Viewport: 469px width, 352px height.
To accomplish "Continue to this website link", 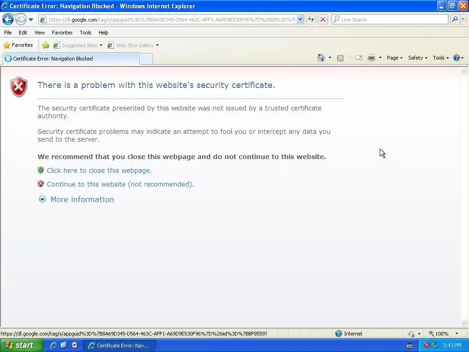I will pos(120,184).
